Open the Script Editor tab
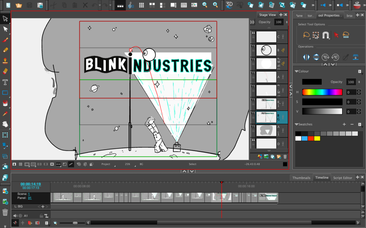Viewport: 366px width, 228px height. (342, 178)
